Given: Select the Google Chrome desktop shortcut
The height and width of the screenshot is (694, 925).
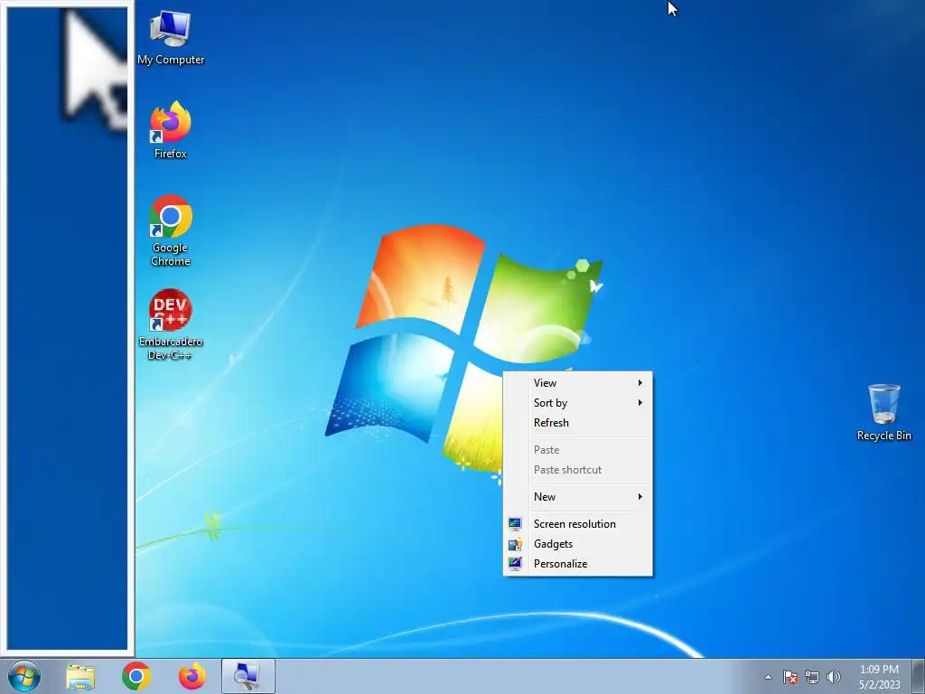Looking at the screenshot, I should [171, 230].
